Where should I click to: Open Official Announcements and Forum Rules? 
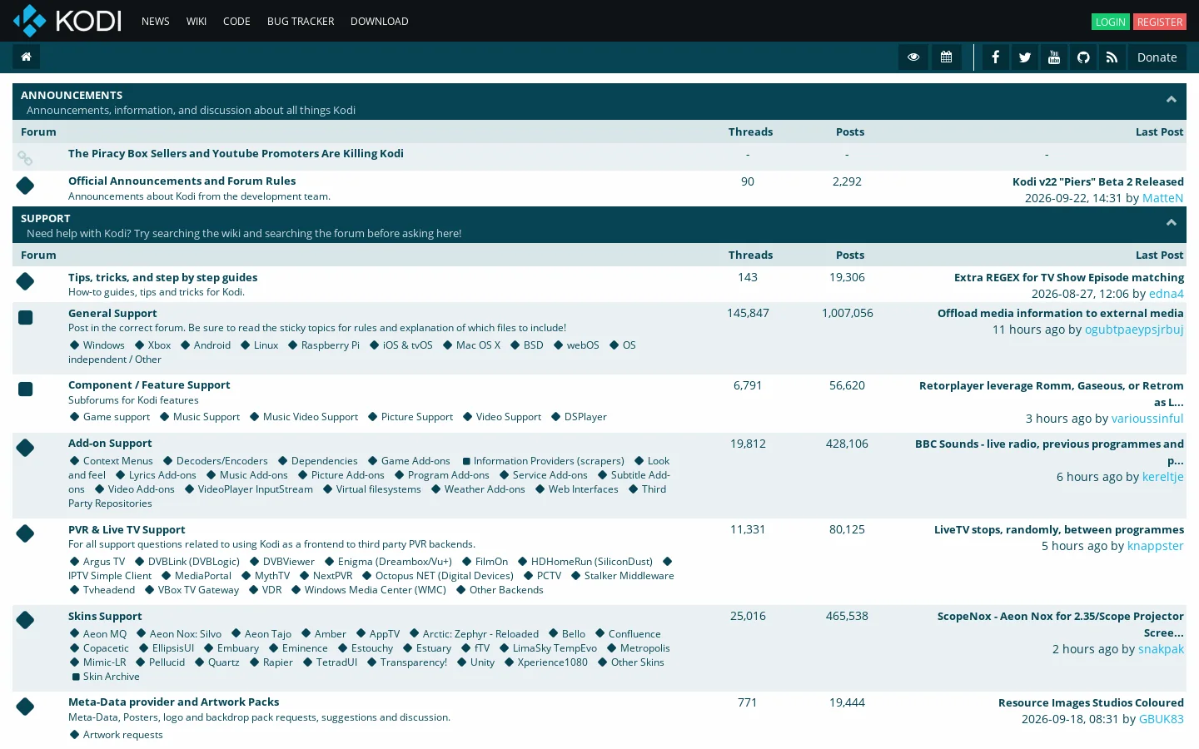coord(182,181)
